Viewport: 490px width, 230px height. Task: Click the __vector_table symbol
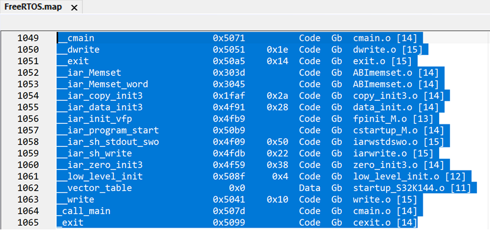pos(94,189)
